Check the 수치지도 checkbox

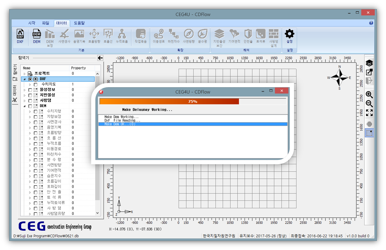tap(36, 84)
